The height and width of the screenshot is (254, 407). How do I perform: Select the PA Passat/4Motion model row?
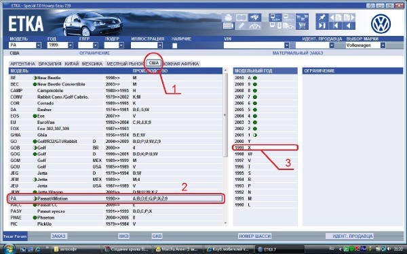pyautogui.click(x=116, y=198)
